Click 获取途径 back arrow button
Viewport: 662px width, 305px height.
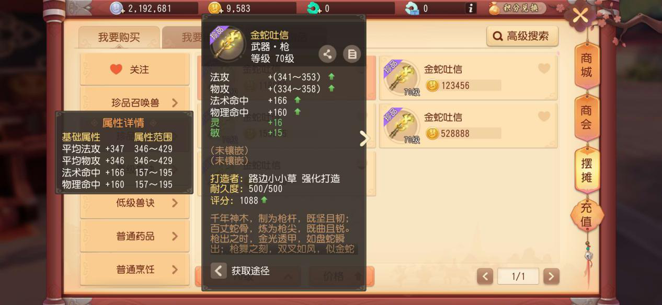point(219,271)
